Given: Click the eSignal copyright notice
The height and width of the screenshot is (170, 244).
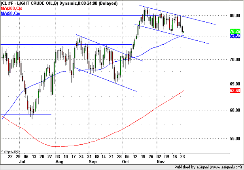Looking at the screenshot, I should tap(11, 151).
